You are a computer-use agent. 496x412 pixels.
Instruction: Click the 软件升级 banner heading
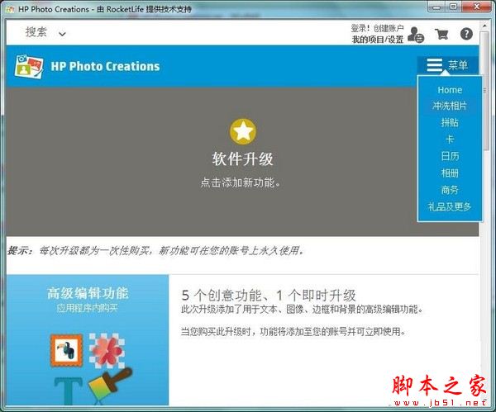[x=242, y=159]
